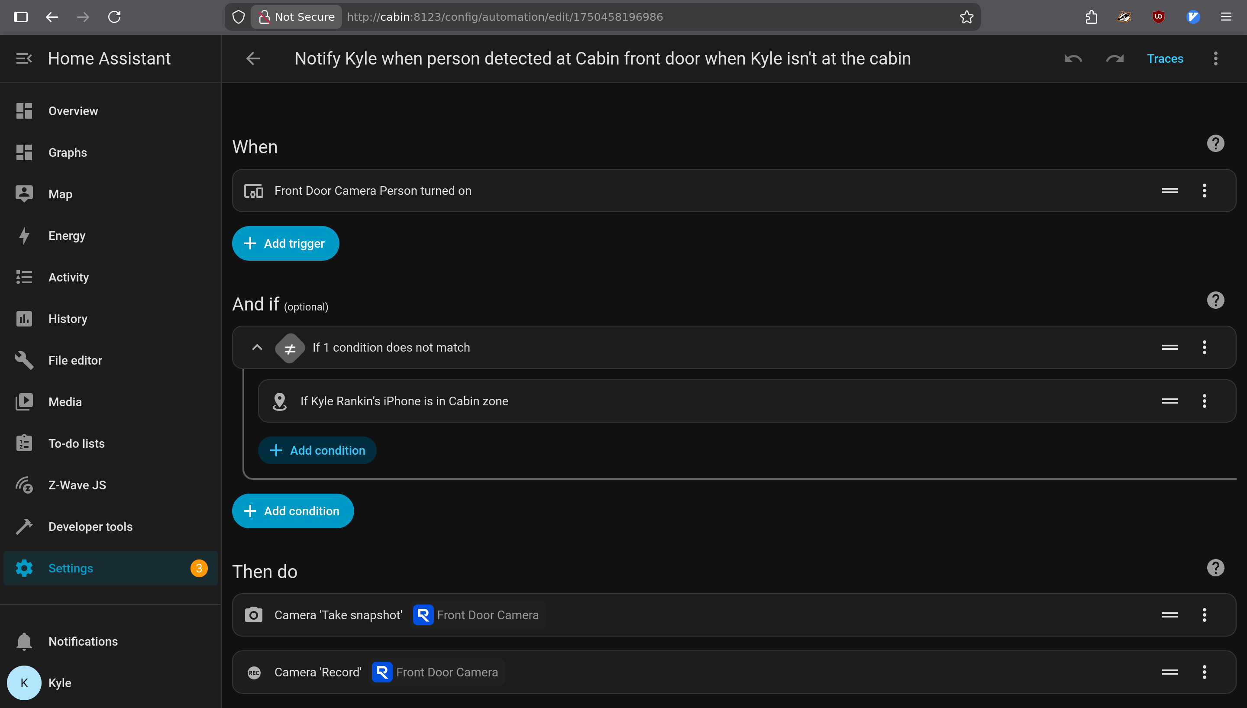This screenshot has height=708, width=1247.
Task: Collapse the Home Assistant sidebar menu icon
Action: point(24,59)
